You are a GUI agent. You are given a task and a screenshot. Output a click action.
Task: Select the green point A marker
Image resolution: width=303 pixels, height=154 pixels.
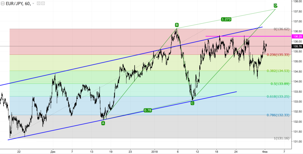[x=103, y=123]
